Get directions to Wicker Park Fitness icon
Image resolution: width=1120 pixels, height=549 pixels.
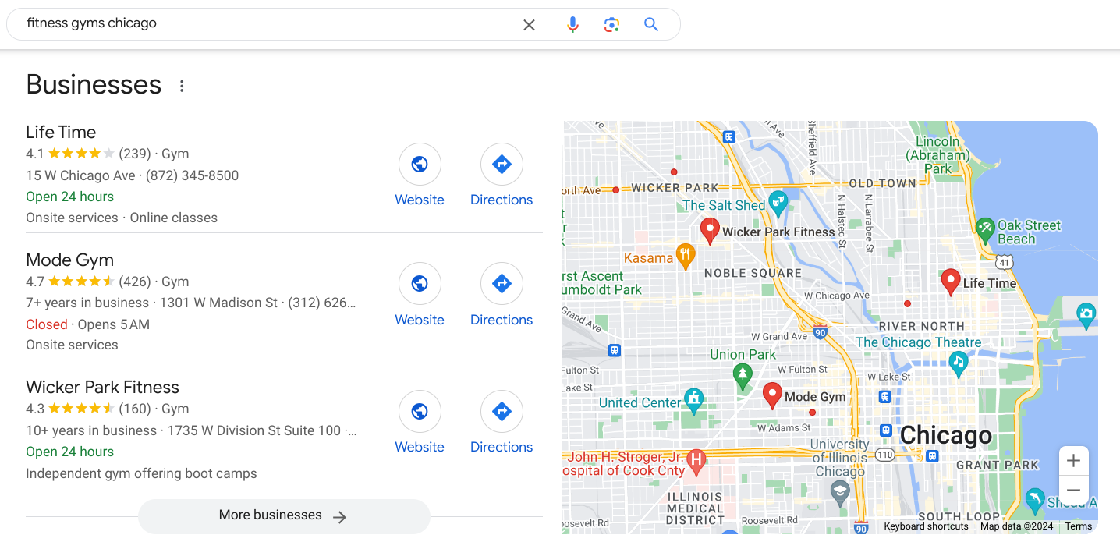click(x=502, y=411)
